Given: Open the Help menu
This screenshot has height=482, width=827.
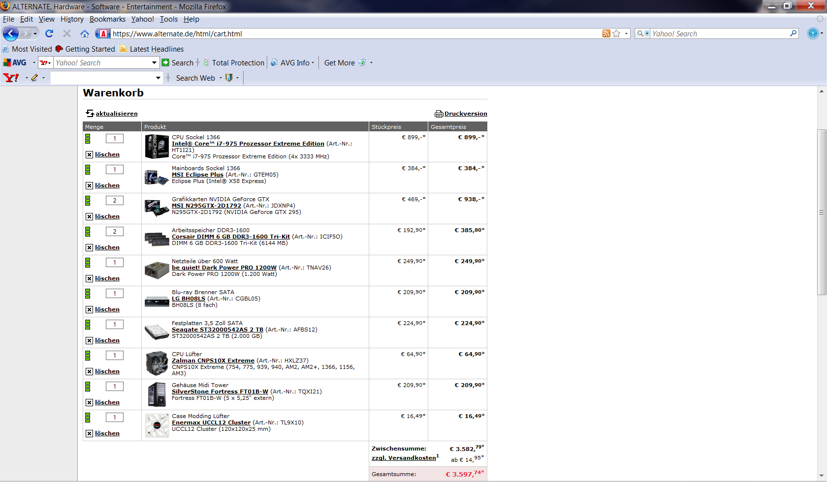Looking at the screenshot, I should pyautogui.click(x=191, y=19).
